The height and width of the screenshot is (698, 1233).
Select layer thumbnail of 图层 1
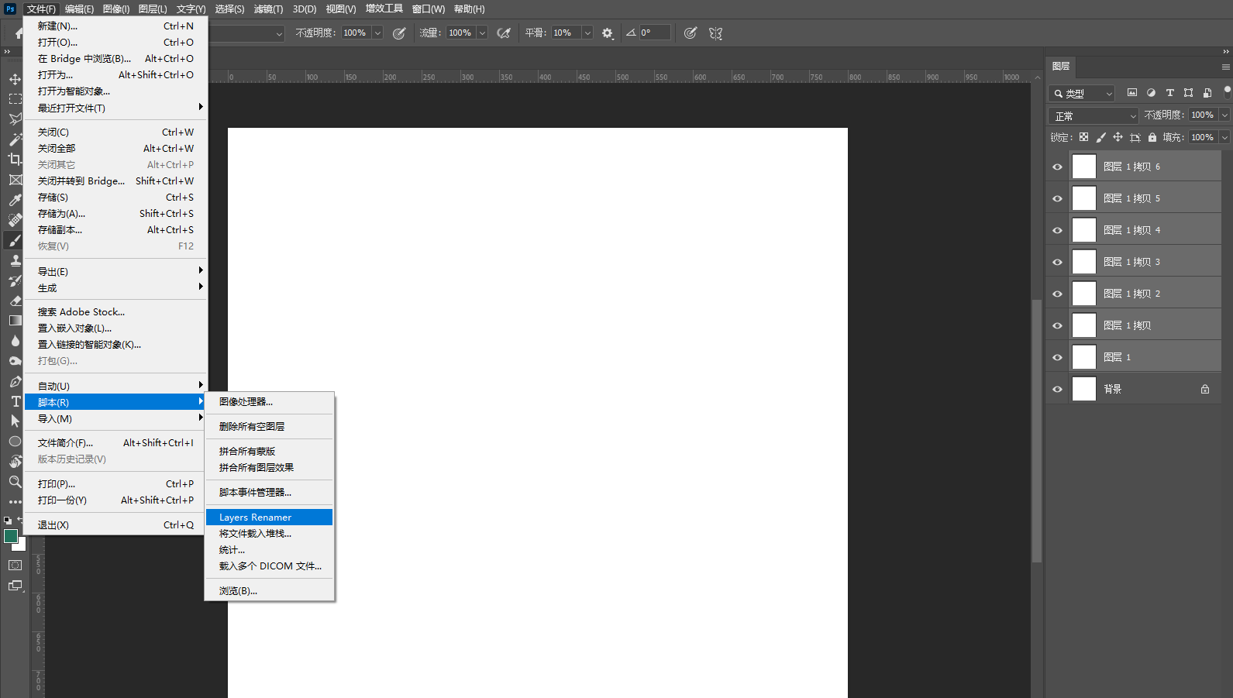(1083, 357)
